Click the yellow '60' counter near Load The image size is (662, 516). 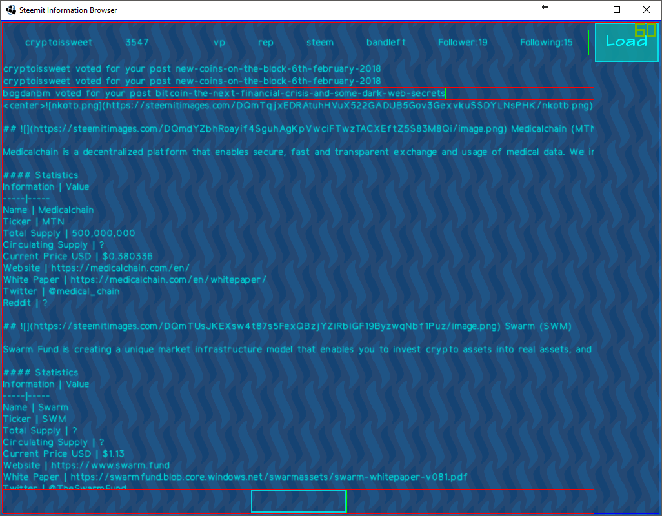(x=645, y=30)
